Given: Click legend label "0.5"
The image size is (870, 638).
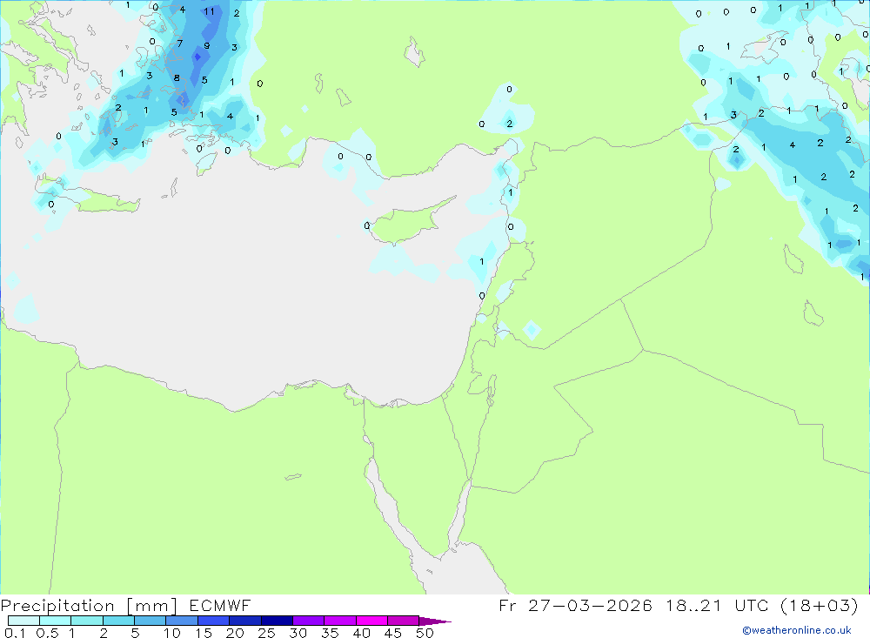Looking at the screenshot, I should click(47, 633).
